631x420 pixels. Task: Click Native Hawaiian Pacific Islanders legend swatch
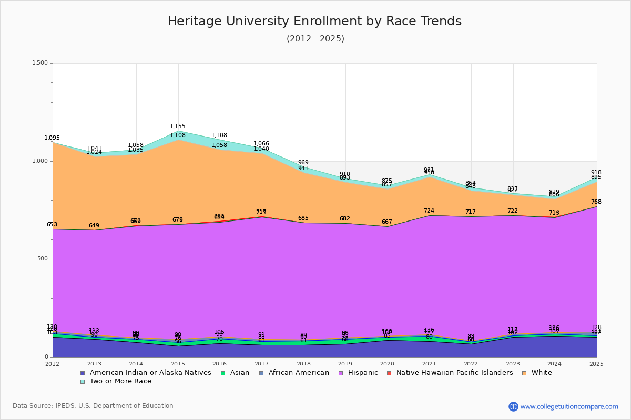click(x=389, y=373)
